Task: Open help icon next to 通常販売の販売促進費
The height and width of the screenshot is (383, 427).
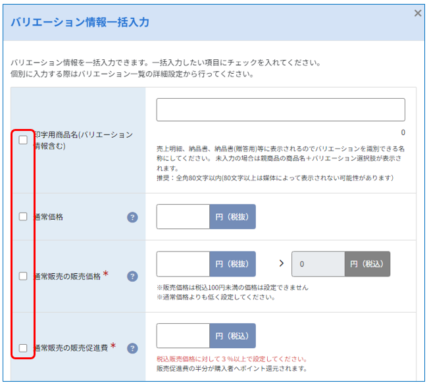Action: point(132,348)
